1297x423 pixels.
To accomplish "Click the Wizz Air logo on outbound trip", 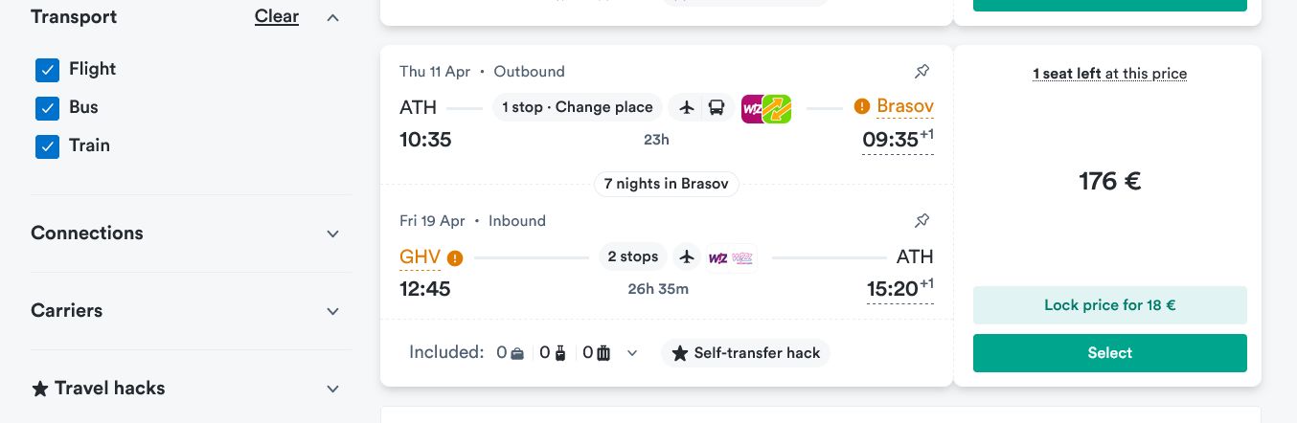I will (x=753, y=108).
